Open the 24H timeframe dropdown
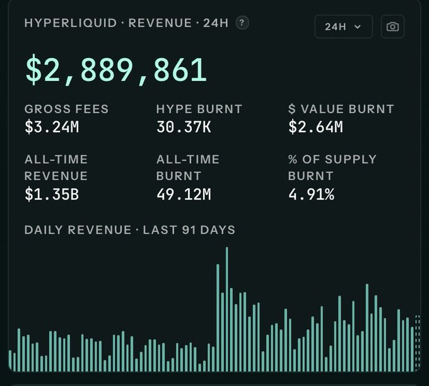Screen dimensions: 429x386 point(343,27)
